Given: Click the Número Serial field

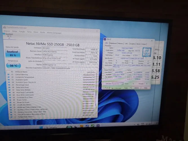Looking at the screenshot, I should (55, 52).
